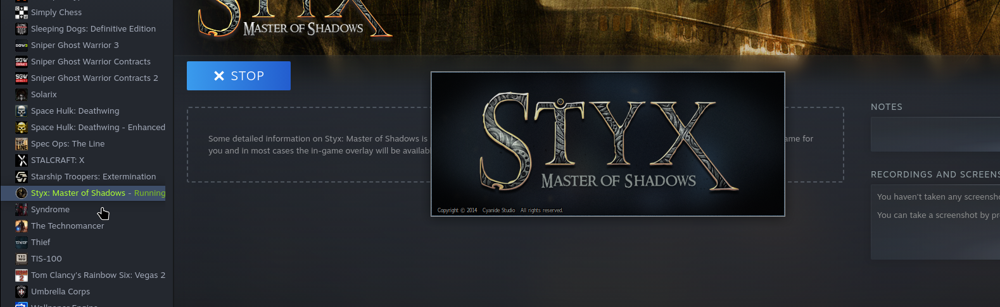1000x307 pixels.
Task: Click the Sniper Ghost Warrior Contracts icon
Action: point(22,61)
